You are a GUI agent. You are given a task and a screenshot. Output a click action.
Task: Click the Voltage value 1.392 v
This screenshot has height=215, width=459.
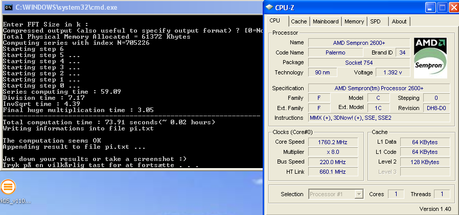pos(393,72)
